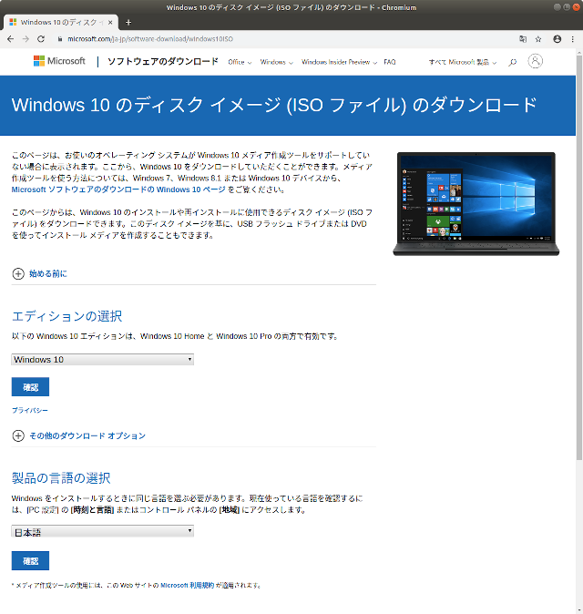
Task: Click the Microsoft logo
Action: point(59,61)
